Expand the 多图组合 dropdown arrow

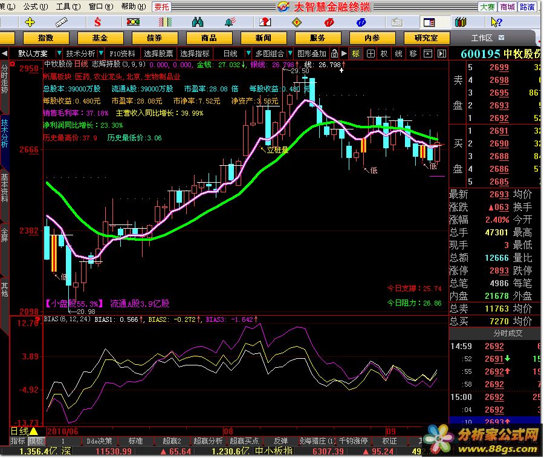(x=290, y=53)
